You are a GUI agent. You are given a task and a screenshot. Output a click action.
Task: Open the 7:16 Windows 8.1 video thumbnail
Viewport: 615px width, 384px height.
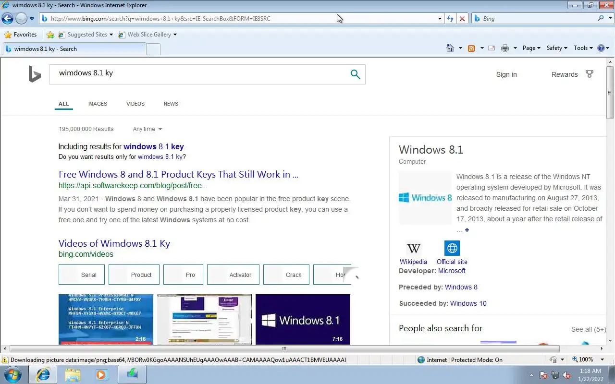303,319
